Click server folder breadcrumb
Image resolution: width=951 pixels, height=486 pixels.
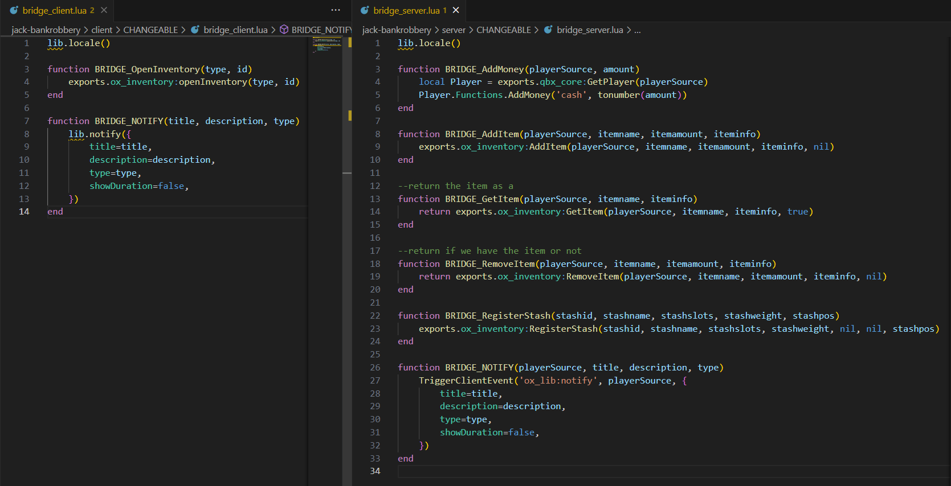454,30
